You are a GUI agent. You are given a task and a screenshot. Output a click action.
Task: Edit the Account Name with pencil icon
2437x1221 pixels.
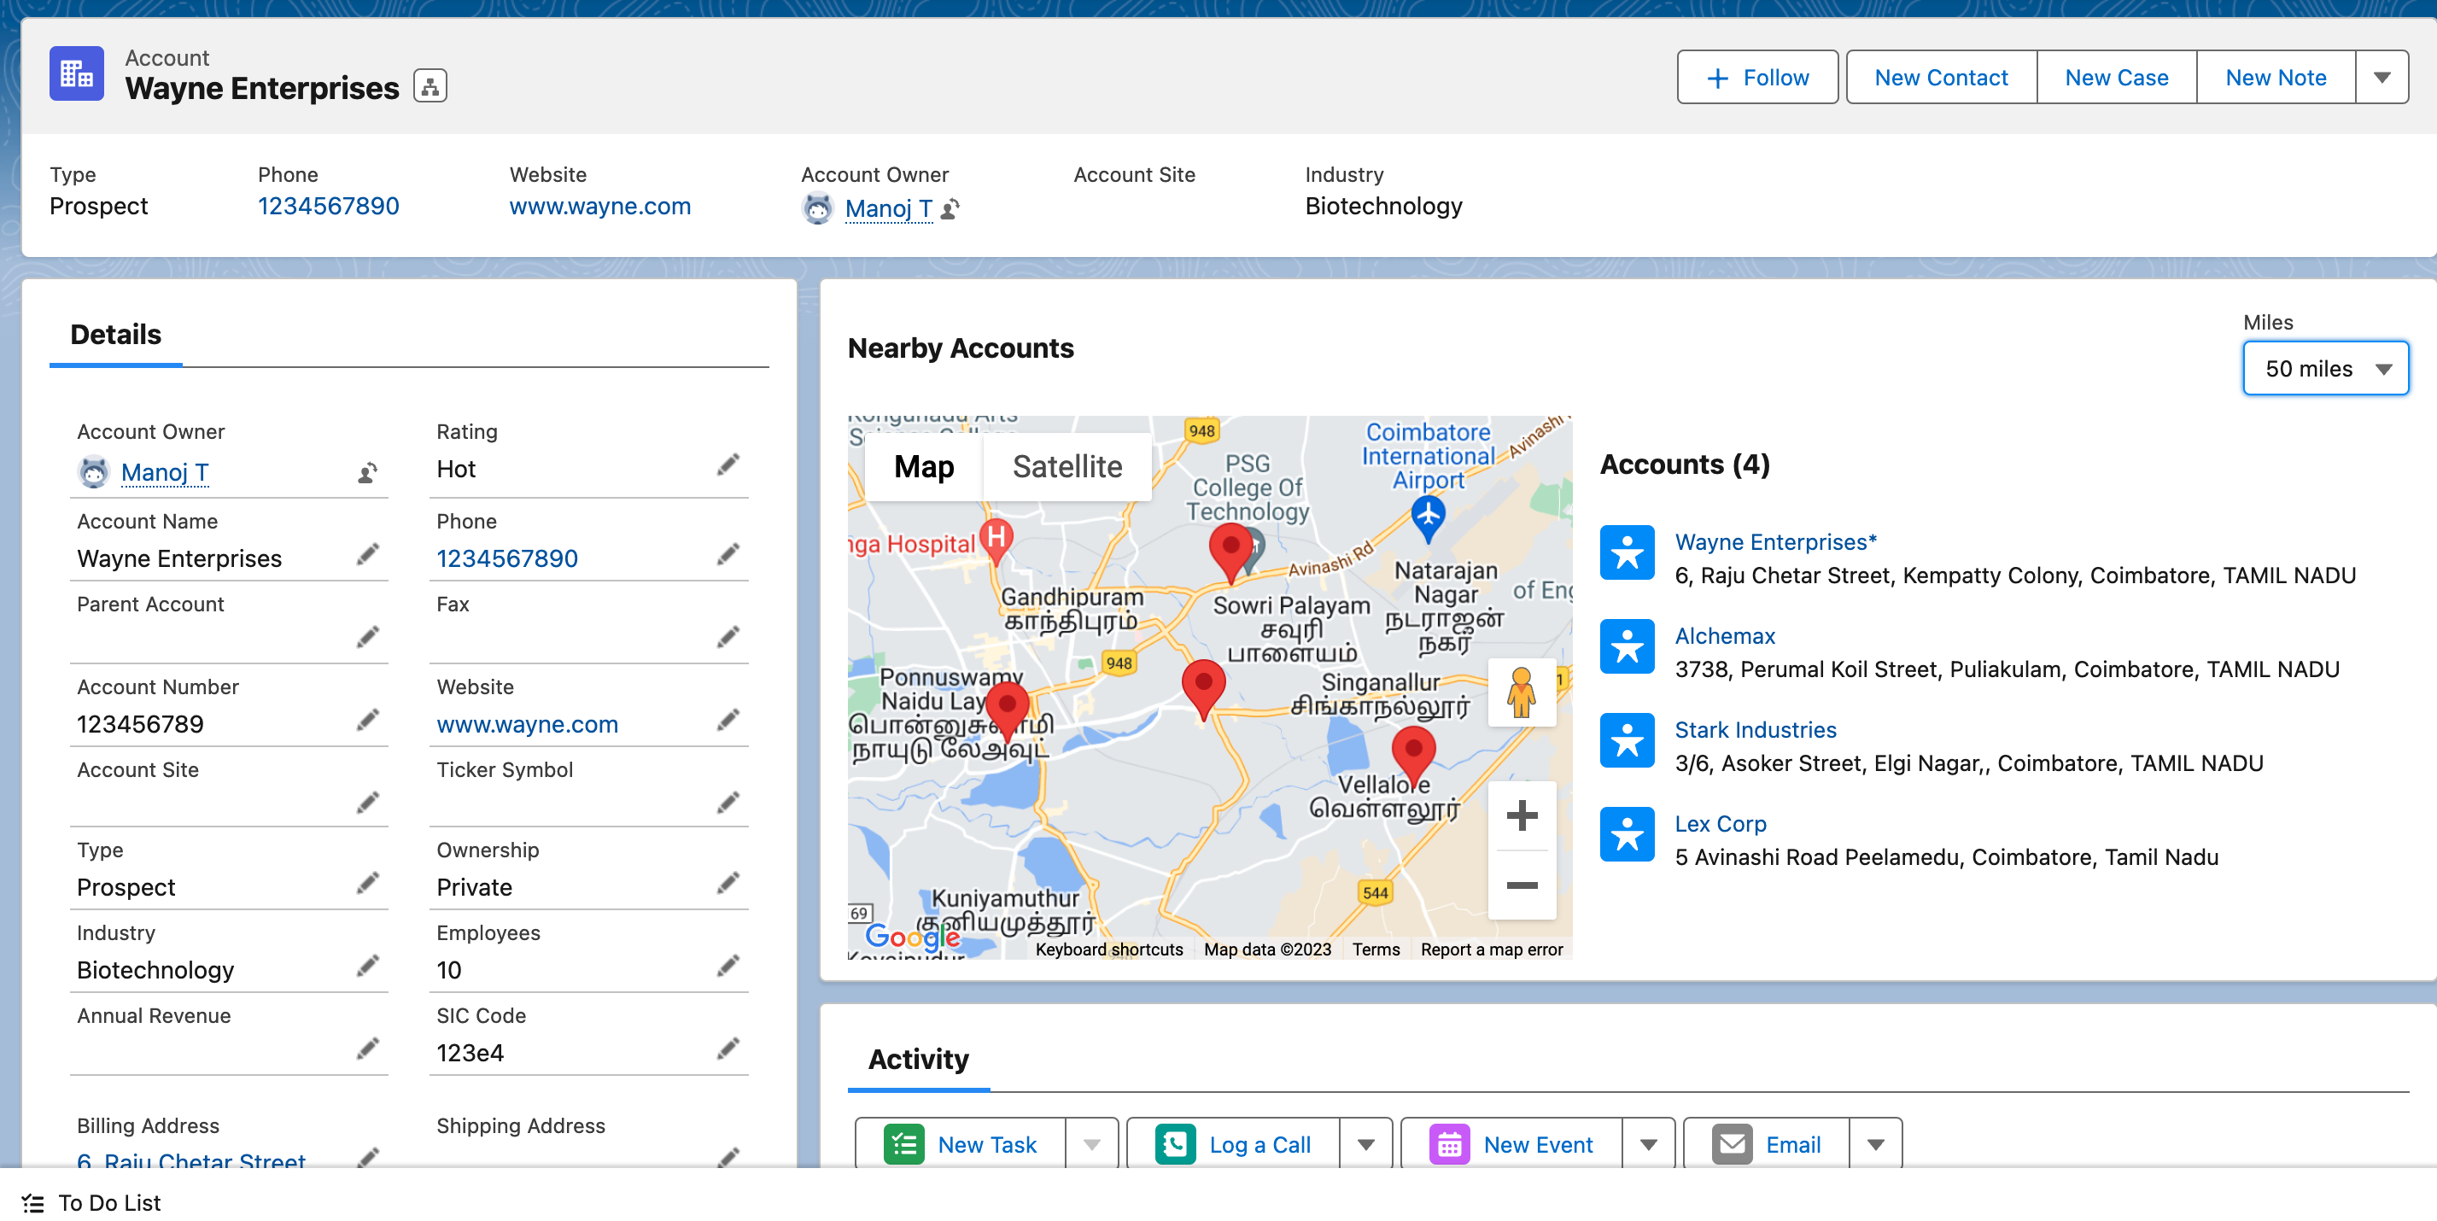point(367,554)
